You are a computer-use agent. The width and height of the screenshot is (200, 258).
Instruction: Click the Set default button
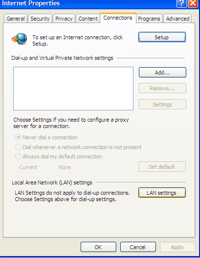(x=162, y=167)
